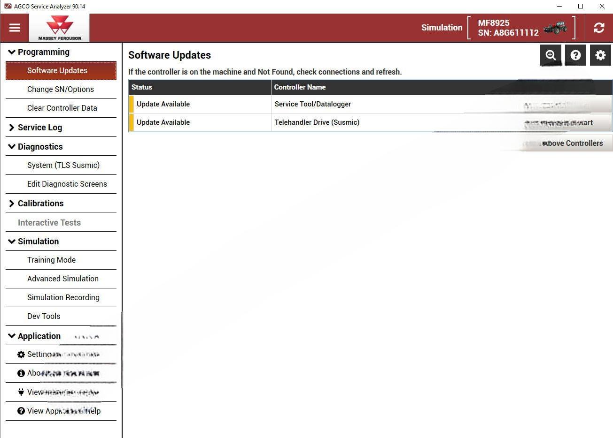Open System (TLS Susmic) diagnostics
Screen dimensions: 613x438
click(63, 165)
